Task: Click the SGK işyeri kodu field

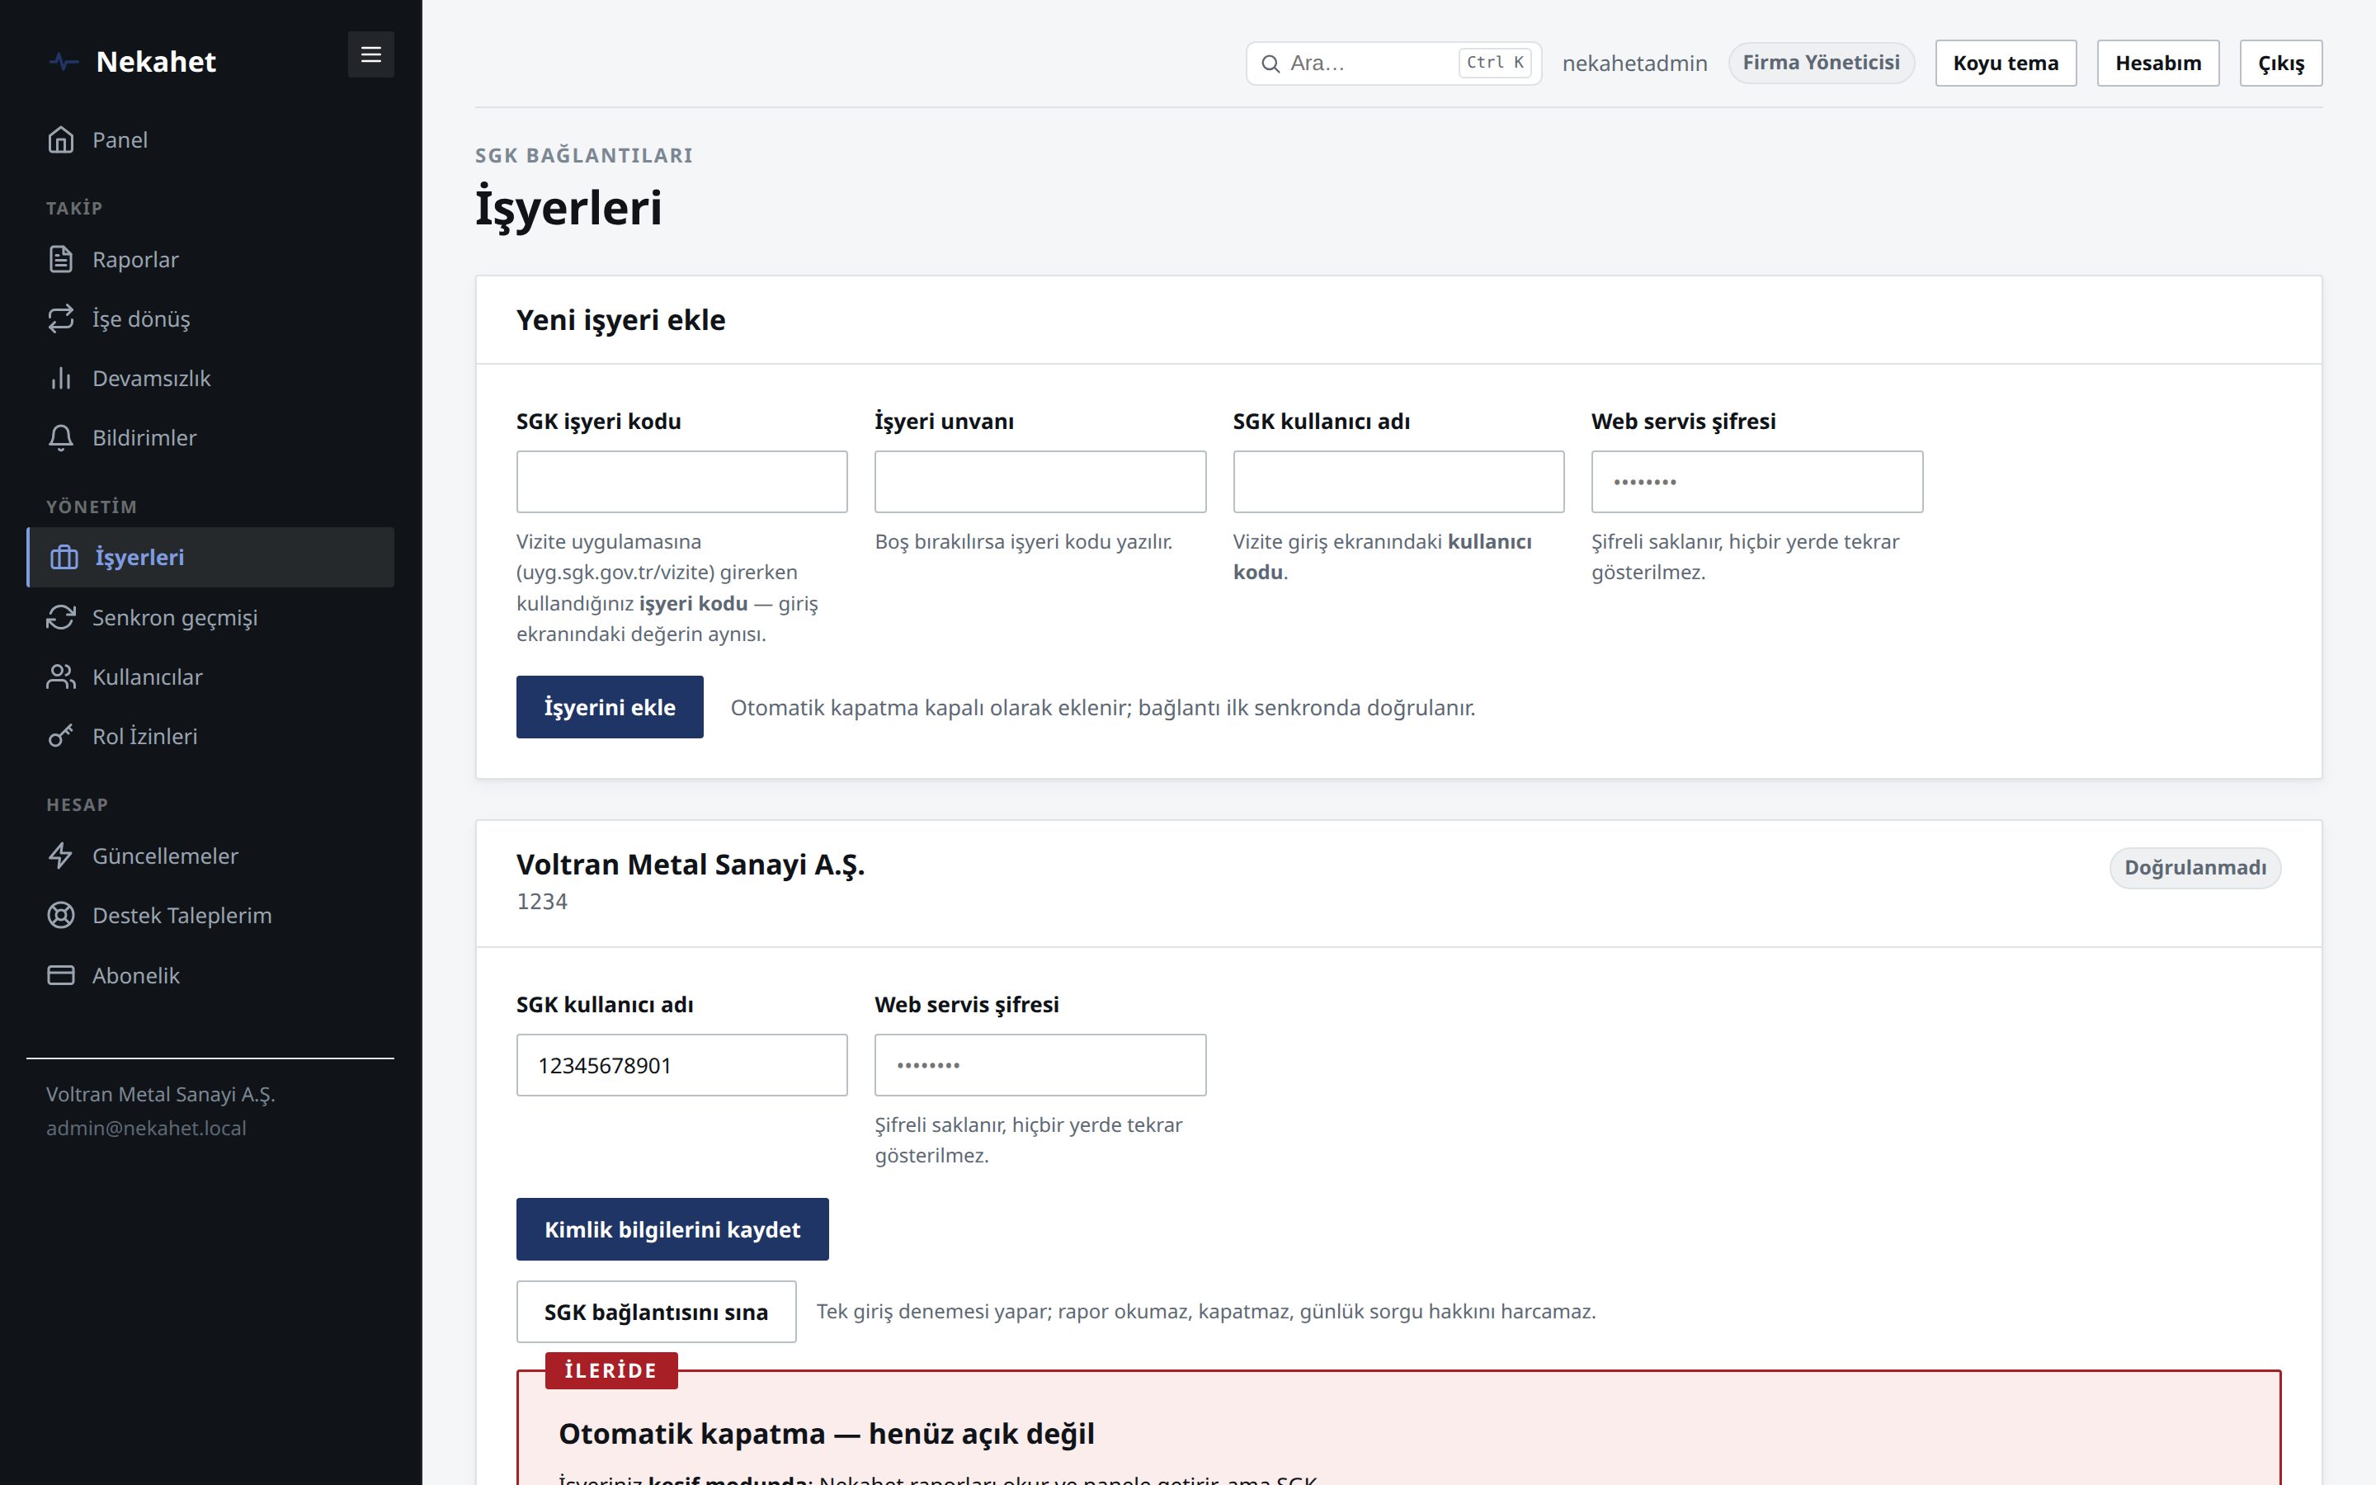Action: (x=681, y=481)
